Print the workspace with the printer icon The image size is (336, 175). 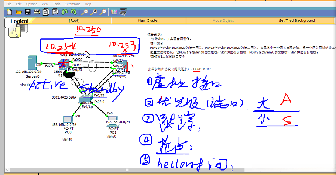pyautogui.click(x=37, y=12)
